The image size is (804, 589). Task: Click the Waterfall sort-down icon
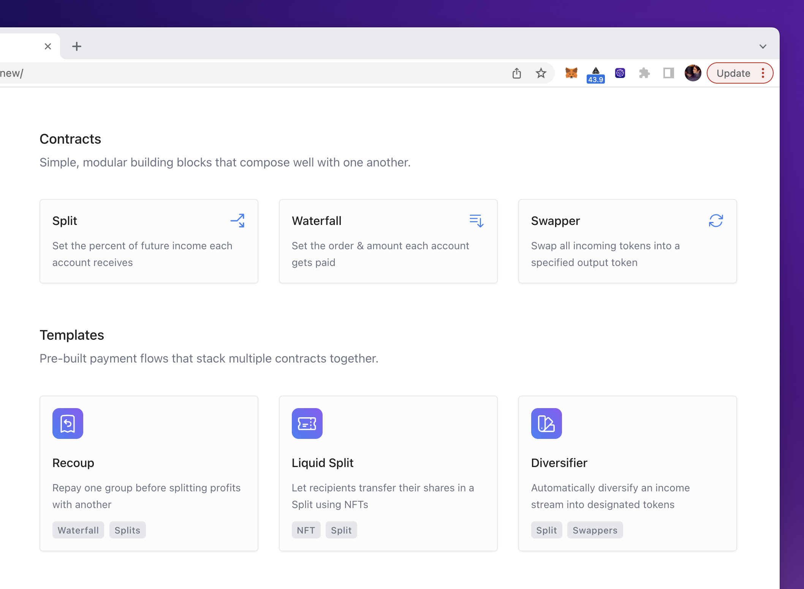pos(476,220)
